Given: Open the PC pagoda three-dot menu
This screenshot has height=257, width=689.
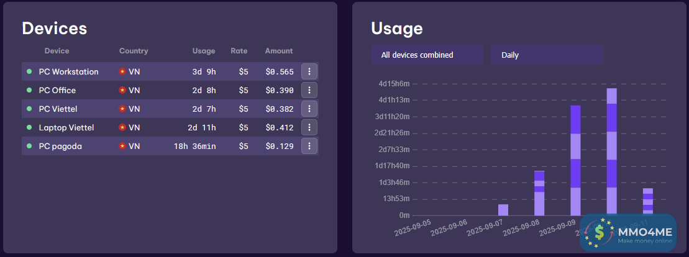Looking at the screenshot, I should 309,146.
